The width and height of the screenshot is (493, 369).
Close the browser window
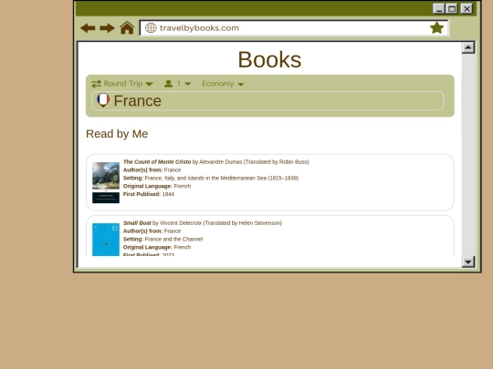point(467,9)
